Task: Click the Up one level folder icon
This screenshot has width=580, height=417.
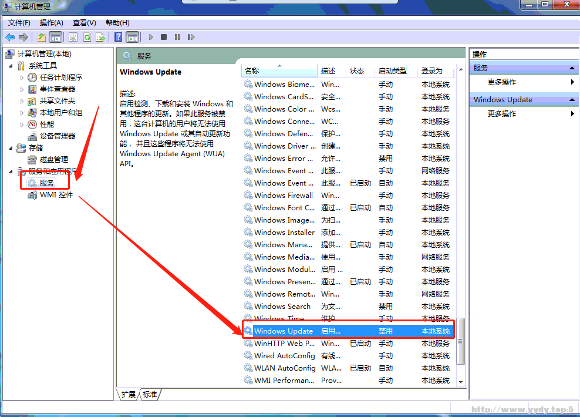Action: pos(42,37)
